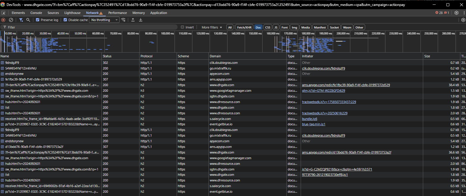Screen dimensions: 466x196
Task: Open network conditions wifi icon
Action: (x=123, y=20)
